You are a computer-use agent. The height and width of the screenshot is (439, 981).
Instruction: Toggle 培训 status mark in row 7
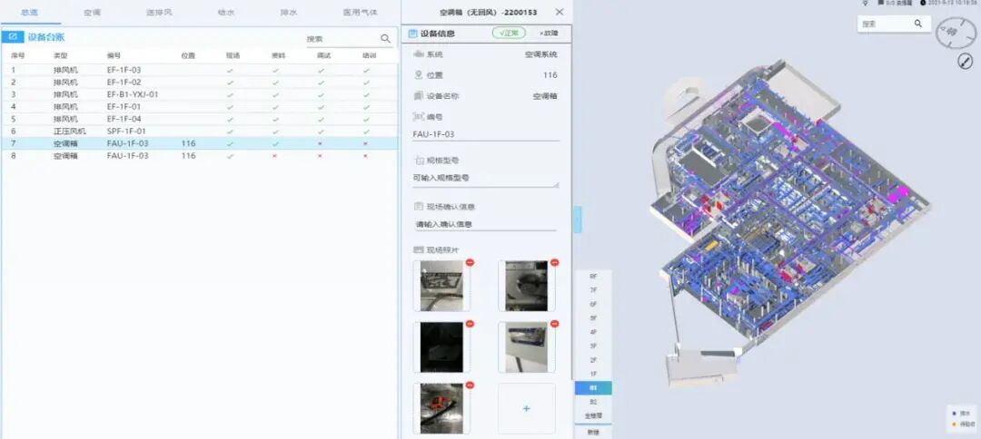(x=365, y=143)
